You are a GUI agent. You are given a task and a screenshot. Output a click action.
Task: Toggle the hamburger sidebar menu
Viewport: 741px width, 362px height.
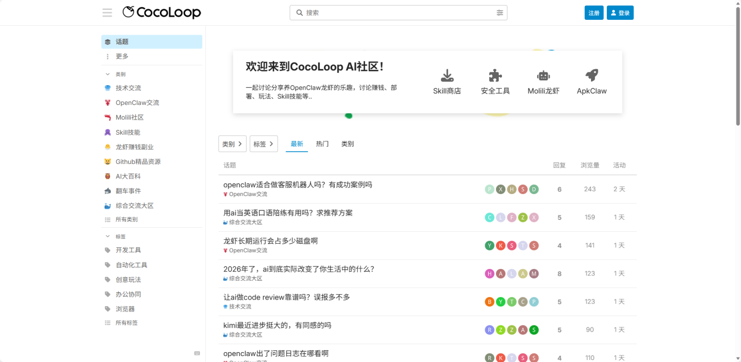[x=107, y=13]
